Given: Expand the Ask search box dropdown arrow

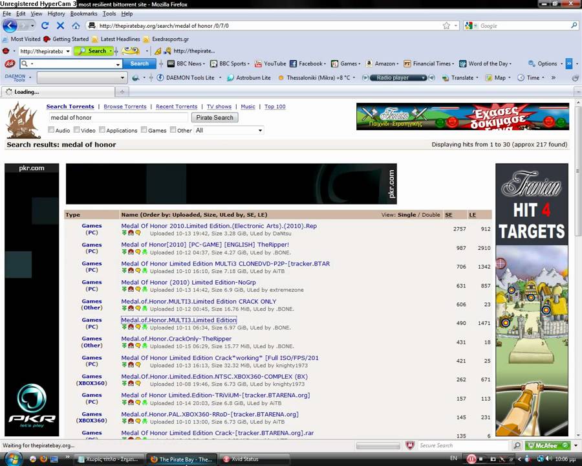Looking at the screenshot, I should pos(118,64).
